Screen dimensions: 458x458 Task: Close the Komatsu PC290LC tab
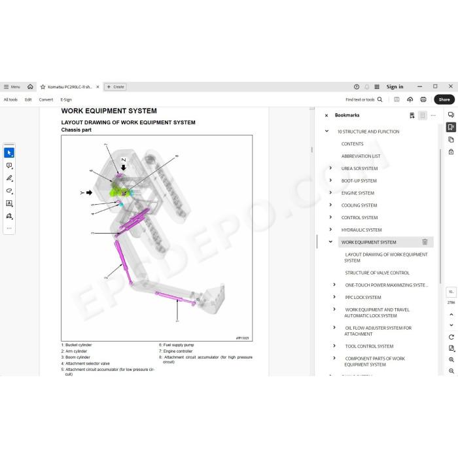click(x=98, y=87)
